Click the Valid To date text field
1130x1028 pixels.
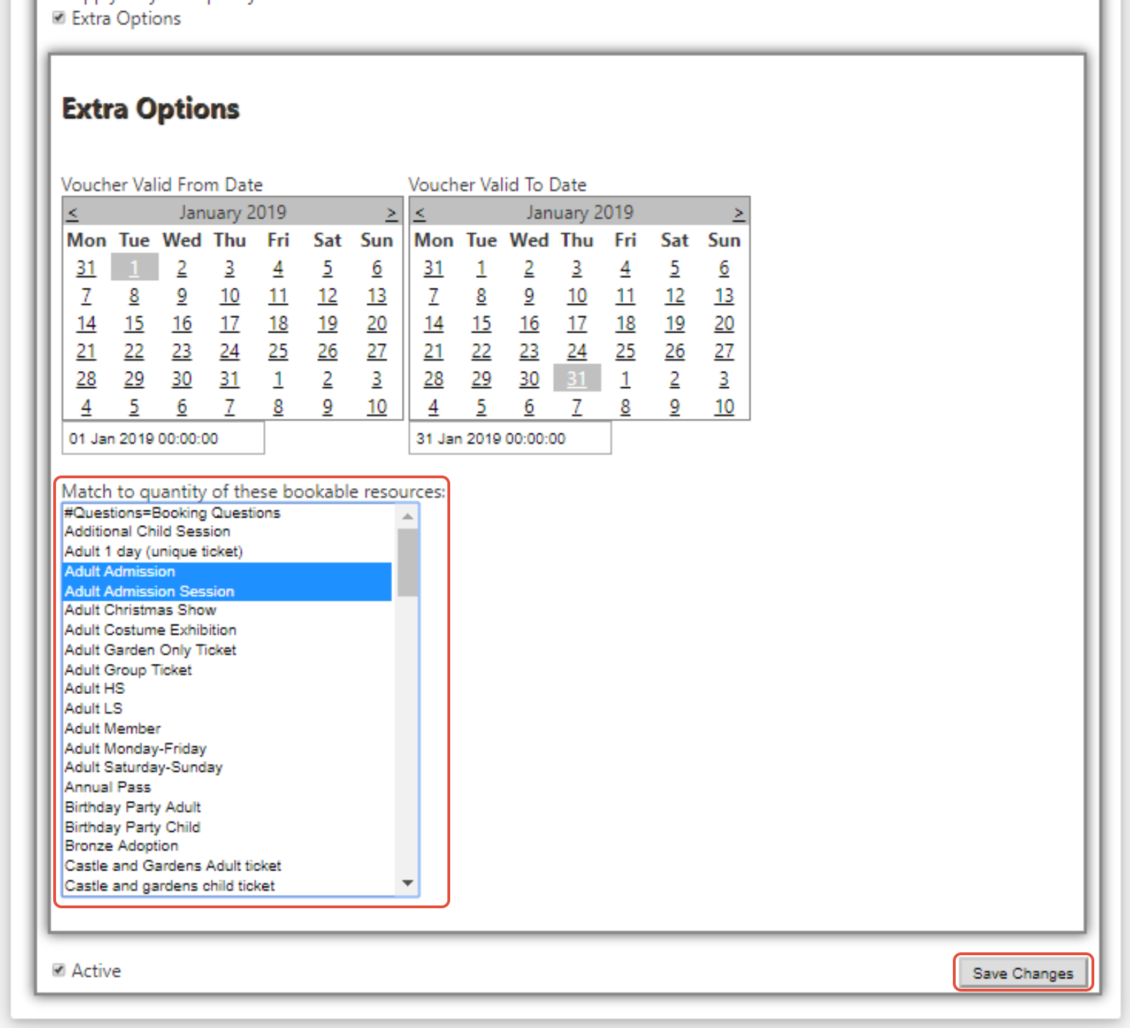coord(510,438)
